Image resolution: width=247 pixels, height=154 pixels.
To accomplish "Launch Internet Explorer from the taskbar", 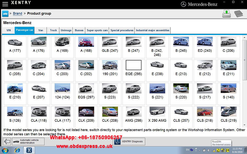I will (x=17, y=150).
